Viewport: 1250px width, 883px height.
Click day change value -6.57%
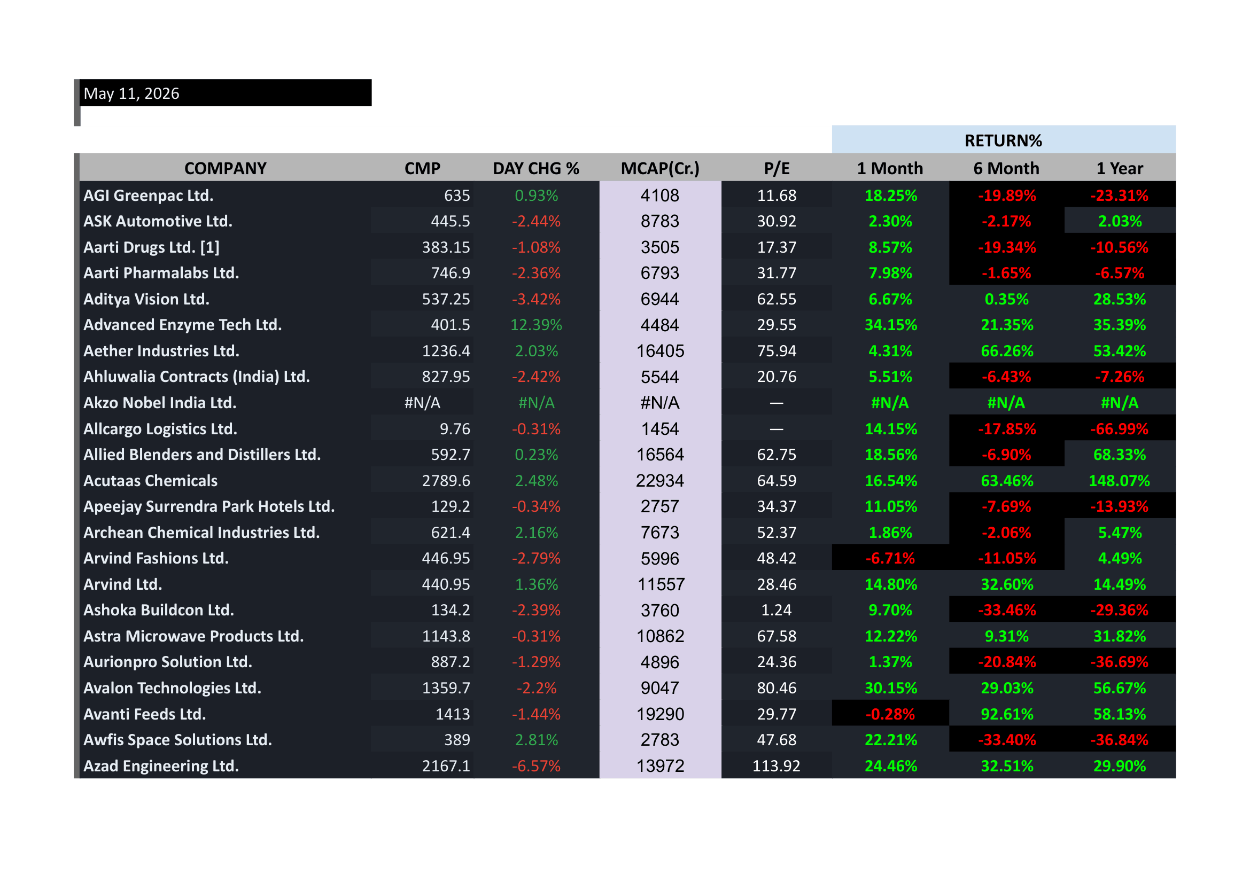(536, 765)
